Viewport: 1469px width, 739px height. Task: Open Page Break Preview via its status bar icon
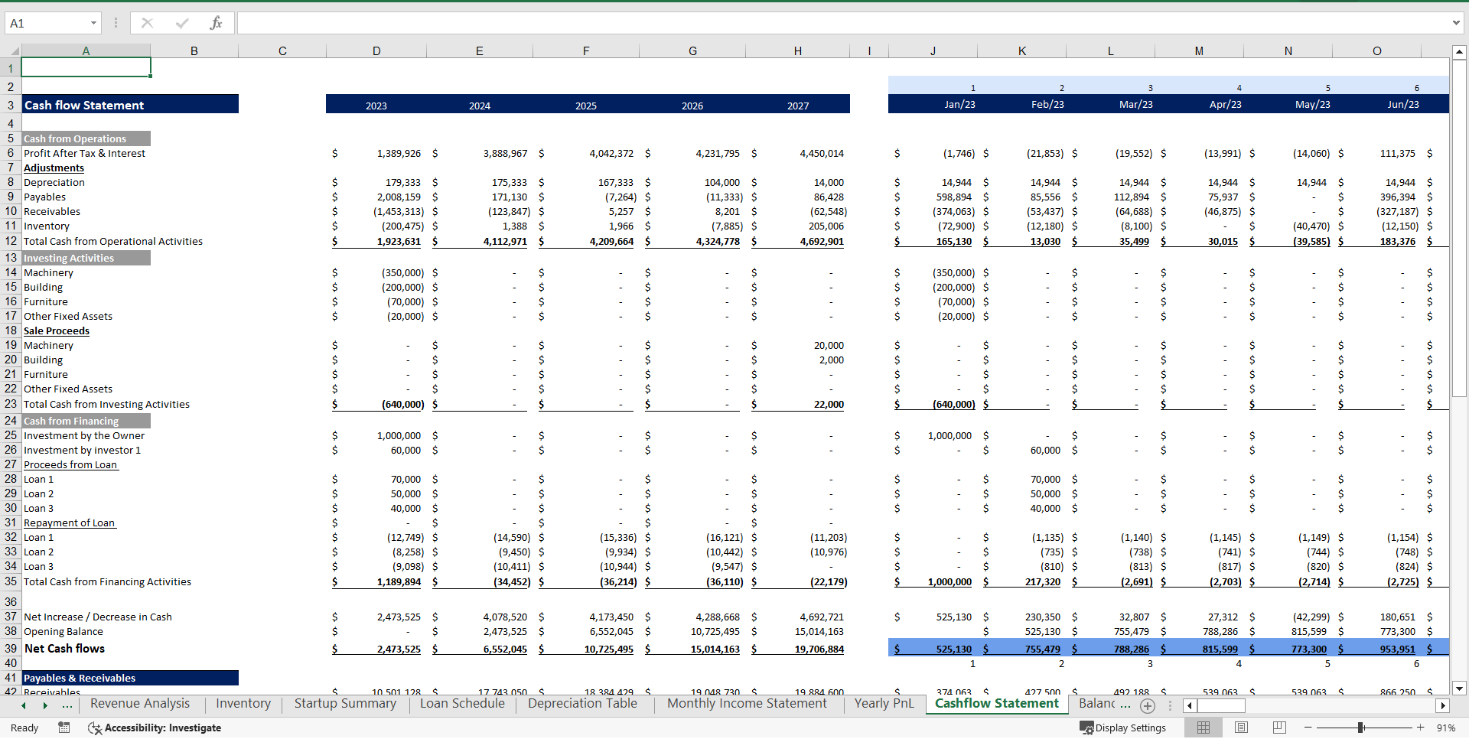(1278, 728)
